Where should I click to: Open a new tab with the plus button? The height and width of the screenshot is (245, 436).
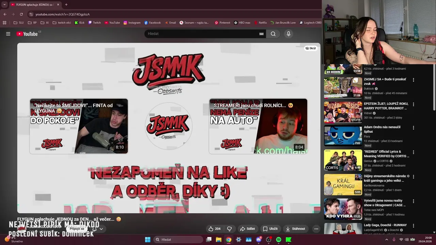tap(66, 5)
